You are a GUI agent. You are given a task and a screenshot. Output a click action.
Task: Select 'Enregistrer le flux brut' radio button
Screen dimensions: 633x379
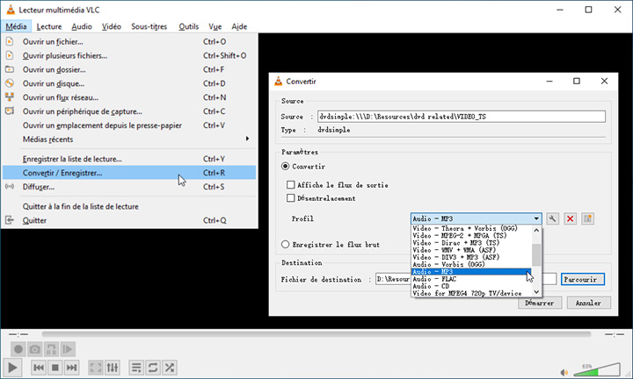(285, 245)
